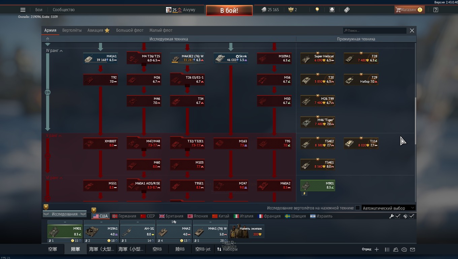Expand the T26 E5/E1-1 vehicle group

[187, 80]
